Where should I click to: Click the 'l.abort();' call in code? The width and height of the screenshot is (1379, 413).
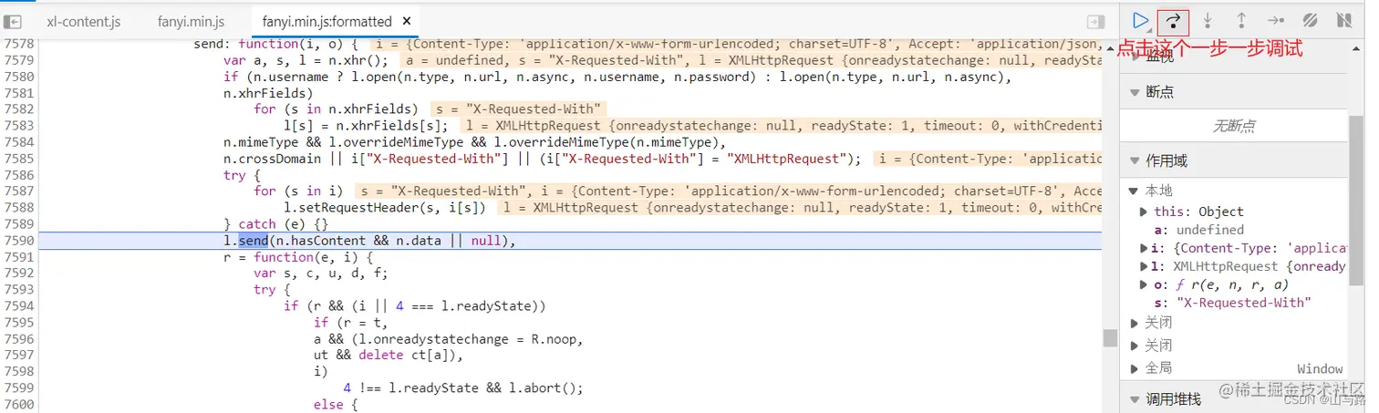(x=545, y=388)
